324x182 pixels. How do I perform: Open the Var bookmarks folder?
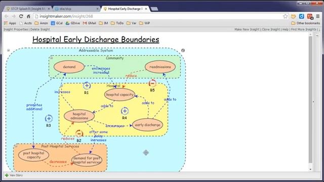[x=132, y=23]
